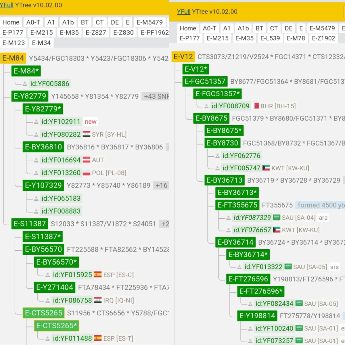Viewport: 345px width, 345px height.
Task: Click Polish flag next to id:YF013260
Action: pyautogui.click(x=87, y=172)
